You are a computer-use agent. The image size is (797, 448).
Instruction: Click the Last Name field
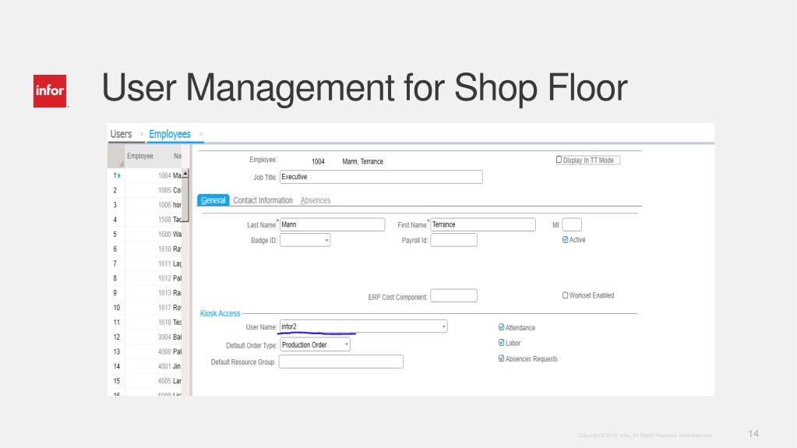332,224
